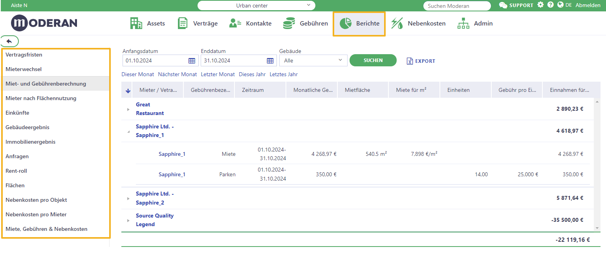
Task: Click the Abmelden link
Action: 588,5
